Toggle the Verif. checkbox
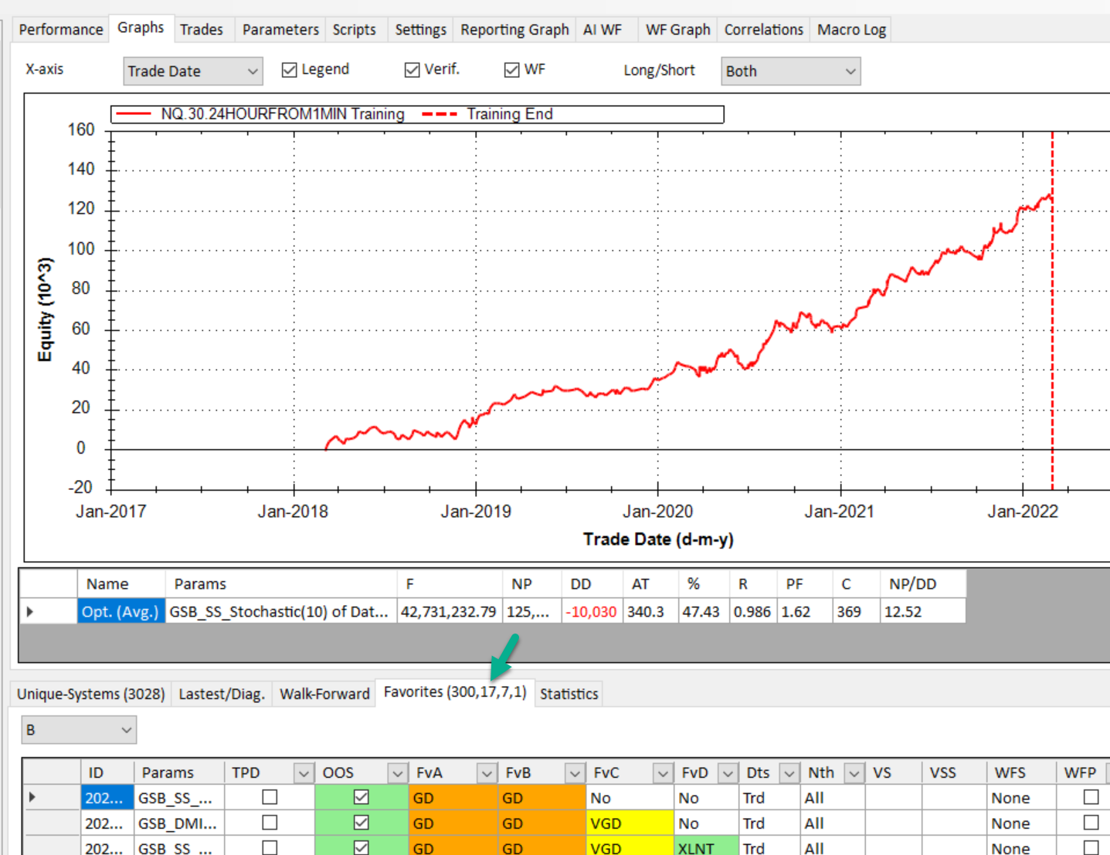This screenshot has height=855, width=1110. coord(412,70)
